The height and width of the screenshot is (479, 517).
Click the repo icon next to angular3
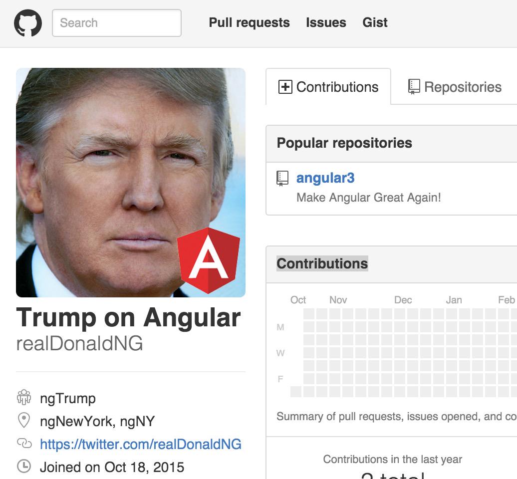click(282, 178)
